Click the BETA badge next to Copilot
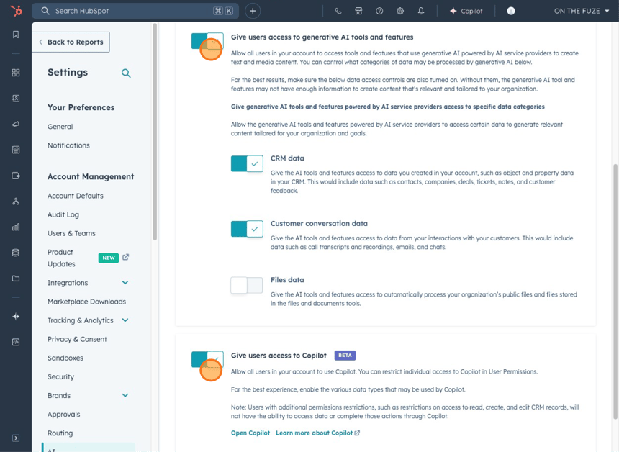This screenshot has height=452, width=619. point(345,356)
